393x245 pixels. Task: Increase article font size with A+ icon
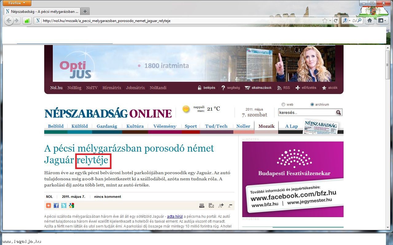[221, 205]
